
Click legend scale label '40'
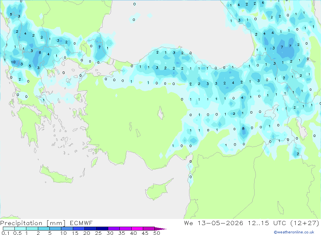(x=134, y=233)
